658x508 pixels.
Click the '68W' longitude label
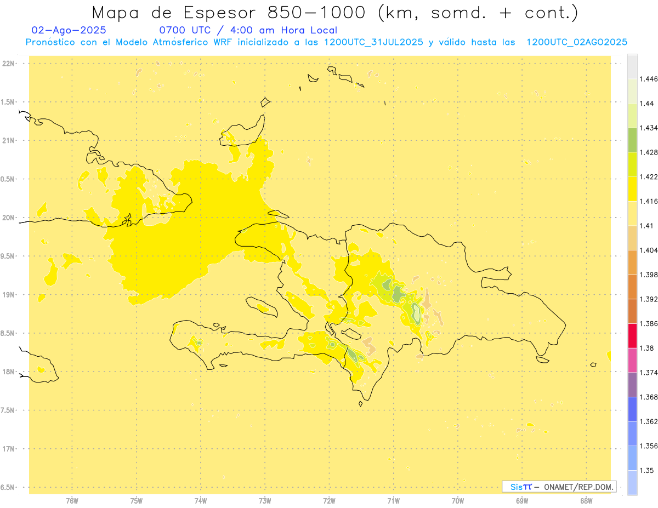click(586, 501)
